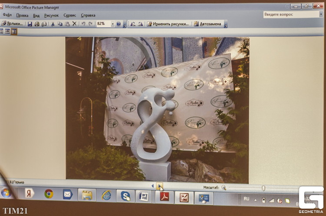Expand the 'Введите вопрос' help box dropdown
326x216 pixels.
[x=321, y=14]
